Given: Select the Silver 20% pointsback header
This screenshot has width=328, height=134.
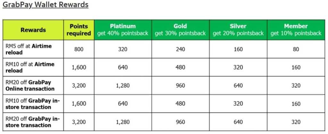Looking at the screenshot, I should click(238, 30).
